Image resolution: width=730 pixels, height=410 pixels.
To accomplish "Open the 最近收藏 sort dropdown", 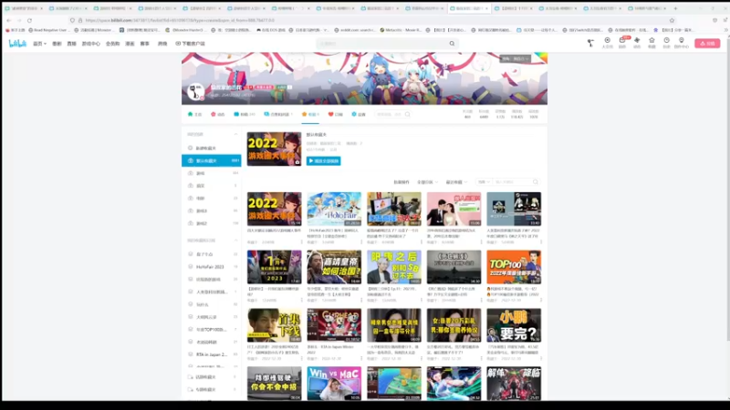I will 456,182.
